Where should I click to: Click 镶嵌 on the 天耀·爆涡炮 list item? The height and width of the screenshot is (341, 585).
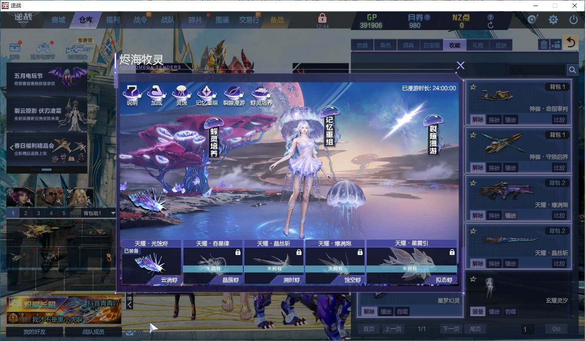click(510, 216)
